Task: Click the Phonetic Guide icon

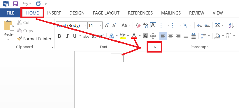Action: 145,25
